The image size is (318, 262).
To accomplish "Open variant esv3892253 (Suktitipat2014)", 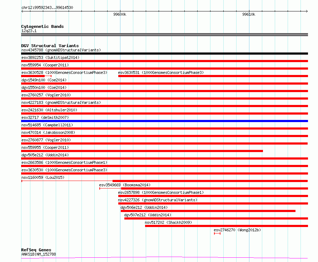I will pyautogui.click(x=50, y=57).
